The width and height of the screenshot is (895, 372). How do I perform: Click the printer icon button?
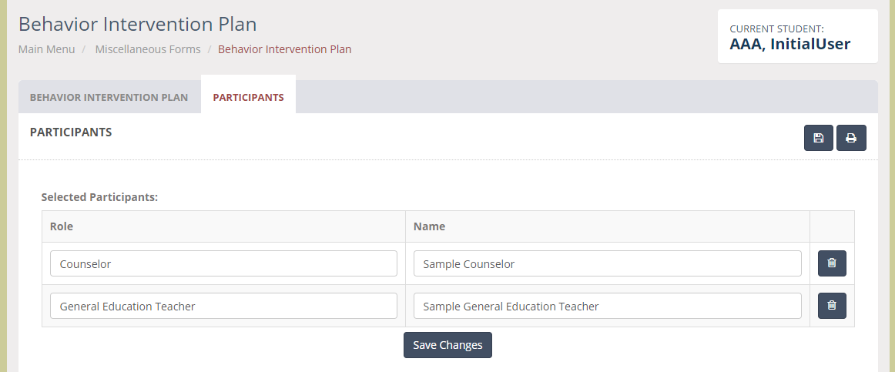851,138
